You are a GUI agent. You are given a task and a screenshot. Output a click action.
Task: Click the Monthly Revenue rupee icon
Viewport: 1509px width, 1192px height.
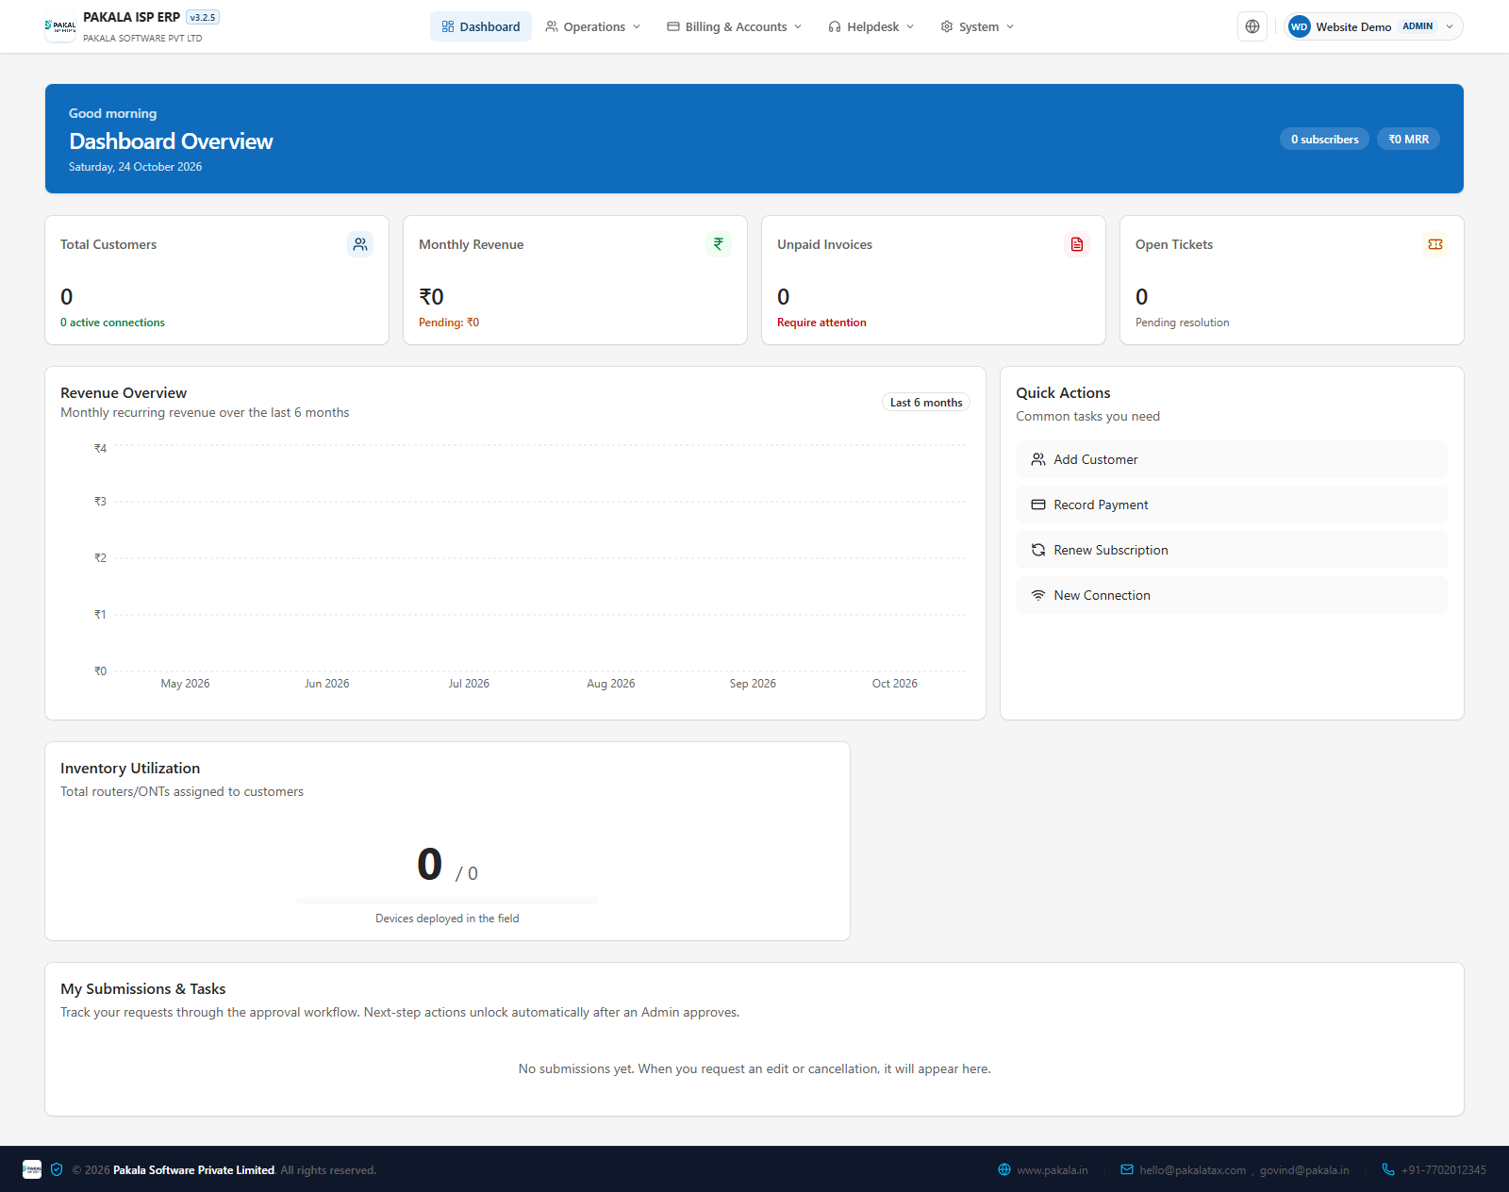click(x=719, y=244)
